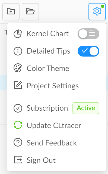Click the Kernel Chart pie icon
Image resolution: width=108 pixels, height=174 pixels.
18,34
